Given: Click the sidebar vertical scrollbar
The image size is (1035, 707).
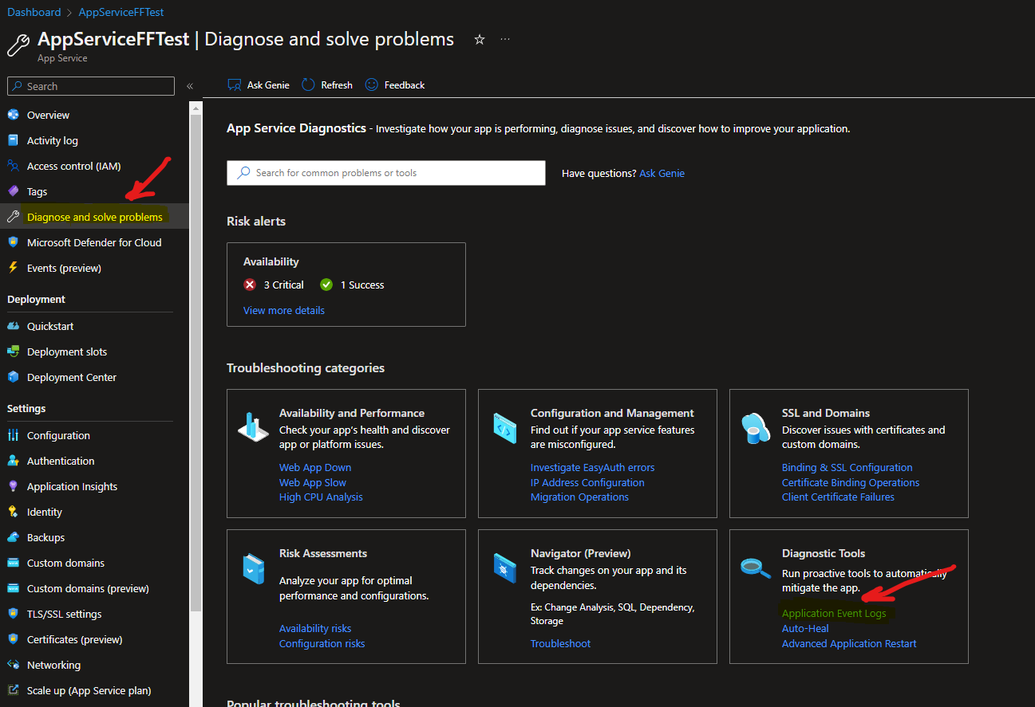Looking at the screenshot, I should (x=196, y=363).
